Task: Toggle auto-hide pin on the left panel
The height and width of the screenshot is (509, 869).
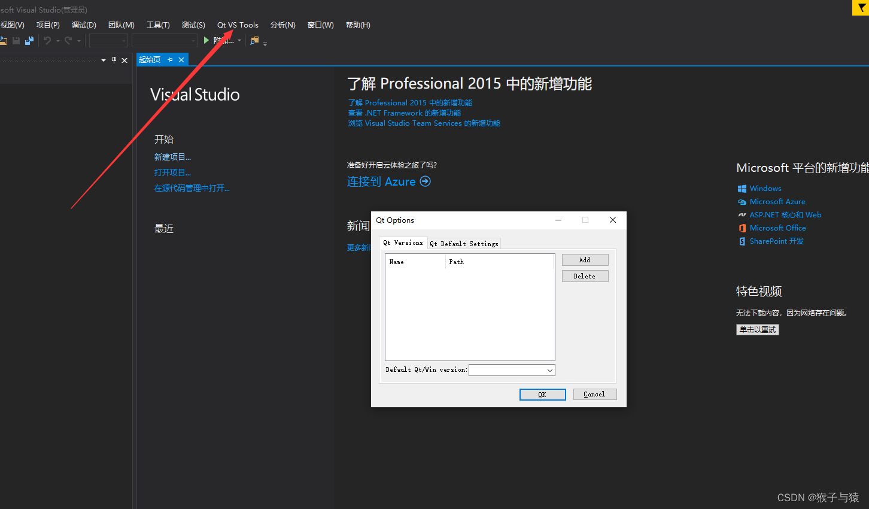Action: [113, 60]
